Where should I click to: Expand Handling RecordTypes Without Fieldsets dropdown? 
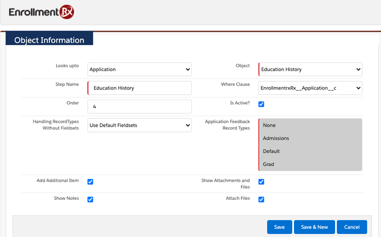pos(139,125)
